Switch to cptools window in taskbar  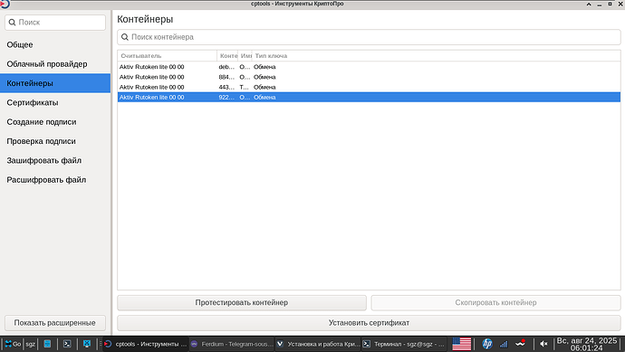click(146, 344)
